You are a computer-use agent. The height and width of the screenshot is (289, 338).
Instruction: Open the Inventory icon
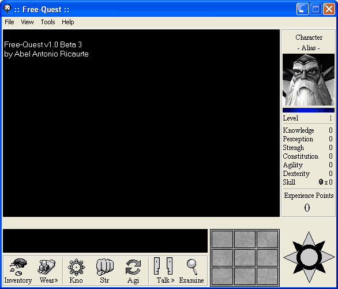[x=18, y=271]
